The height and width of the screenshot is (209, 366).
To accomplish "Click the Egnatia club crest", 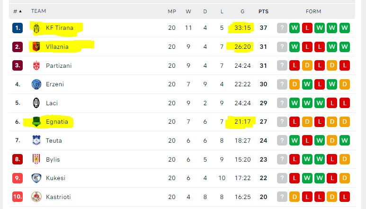I will pyautogui.click(x=36, y=122).
